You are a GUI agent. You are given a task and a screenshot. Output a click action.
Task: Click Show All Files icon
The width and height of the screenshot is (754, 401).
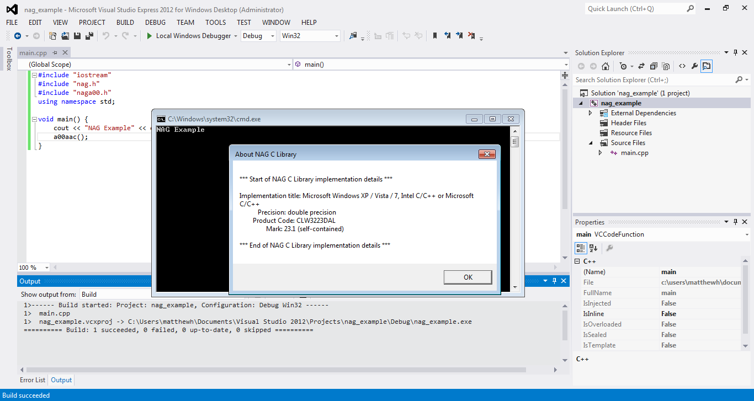coord(666,66)
